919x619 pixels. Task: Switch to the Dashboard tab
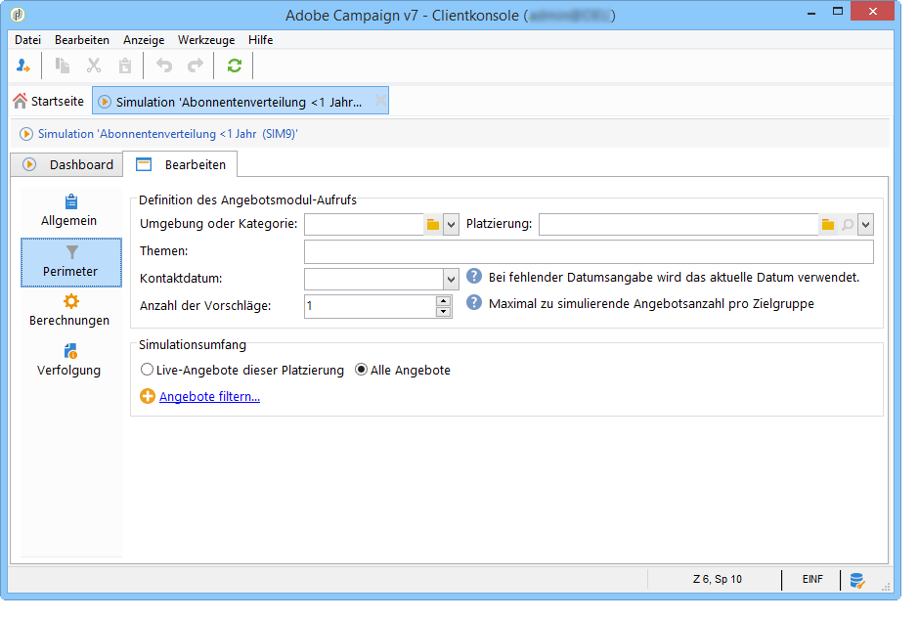(x=67, y=164)
